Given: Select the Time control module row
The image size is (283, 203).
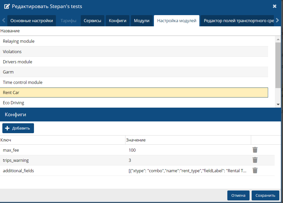Looking at the screenshot, I should click(x=134, y=82).
